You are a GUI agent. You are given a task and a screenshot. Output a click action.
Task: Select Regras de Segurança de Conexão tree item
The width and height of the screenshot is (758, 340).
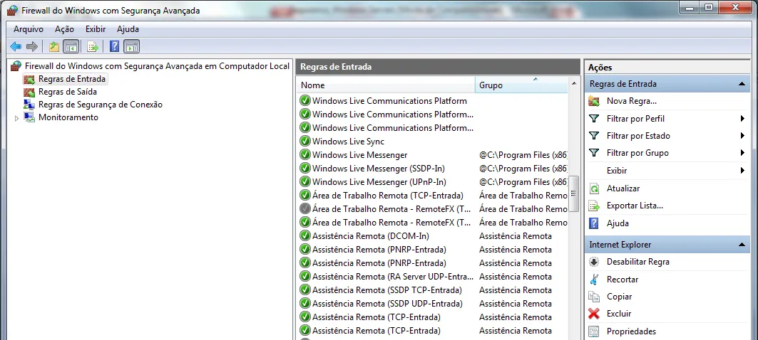click(x=100, y=105)
